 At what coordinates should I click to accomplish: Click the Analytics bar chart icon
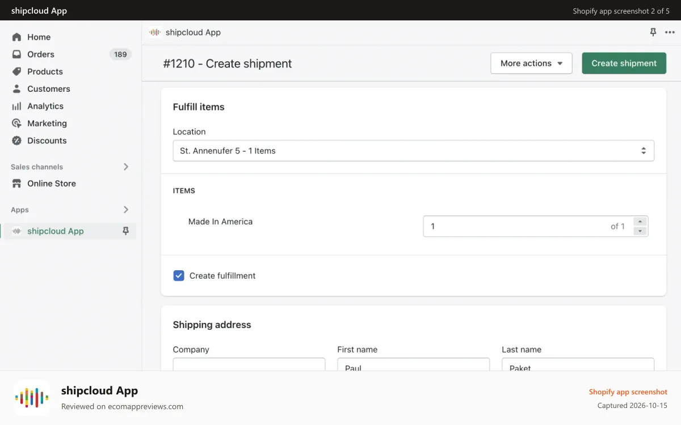pyautogui.click(x=17, y=106)
